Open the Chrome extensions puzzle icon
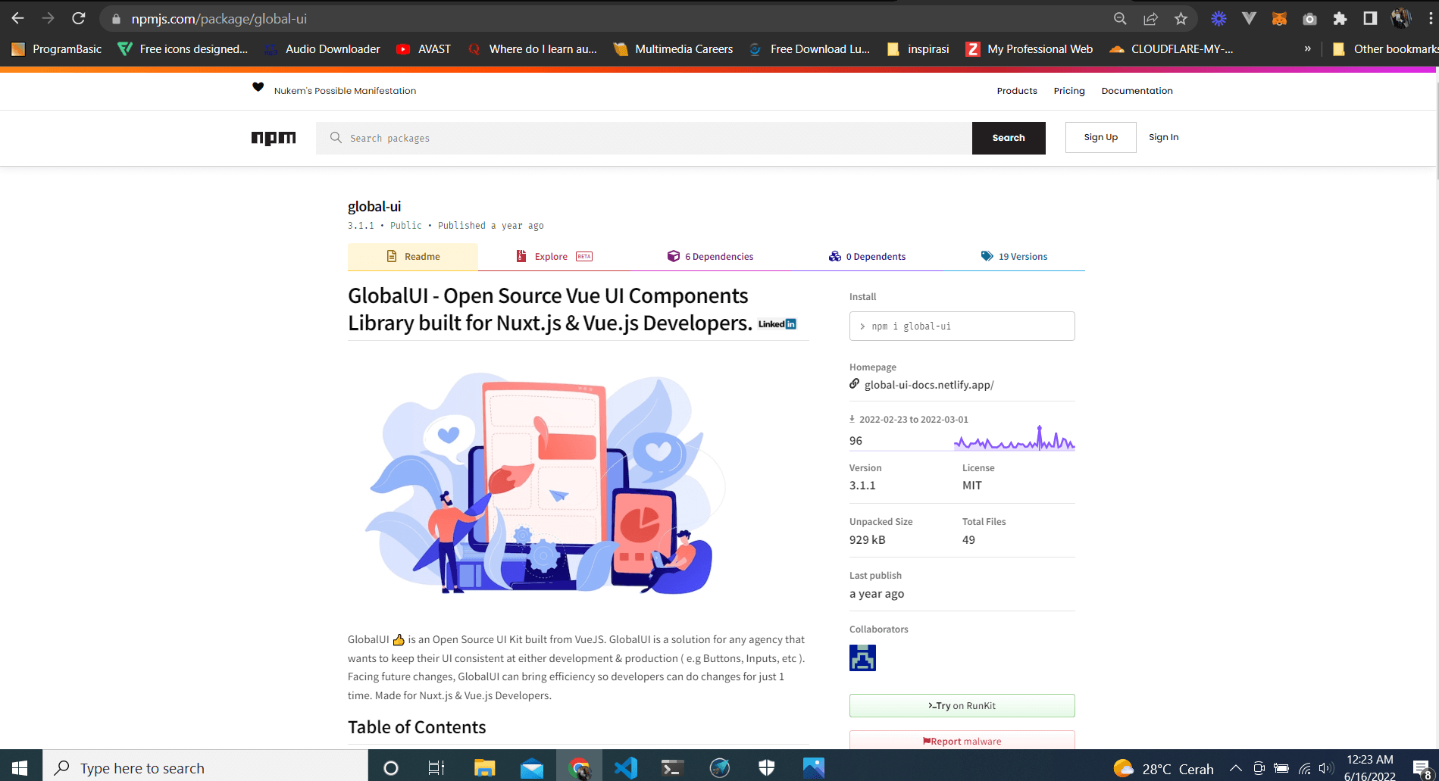Screen dimensions: 1439x781 pyautogui.click(x=1340, y=19)
